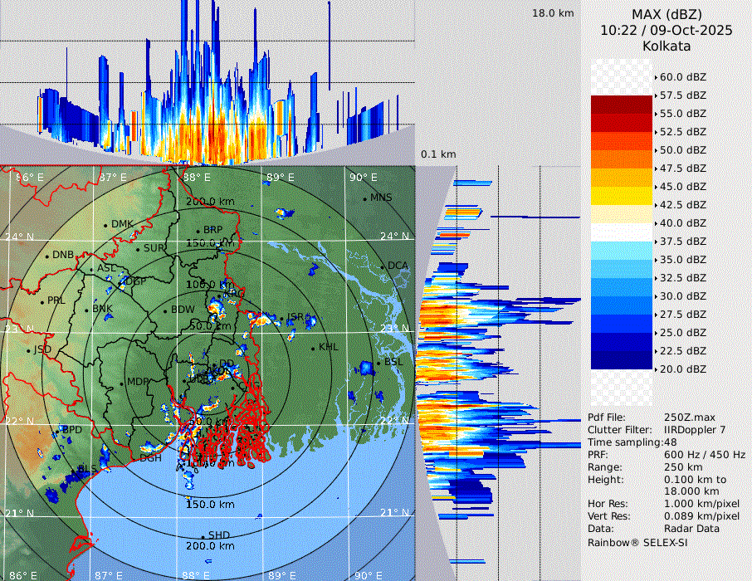The image size is (752, 581).
Task: Click the BSL station marker
Action: point(378,364)
